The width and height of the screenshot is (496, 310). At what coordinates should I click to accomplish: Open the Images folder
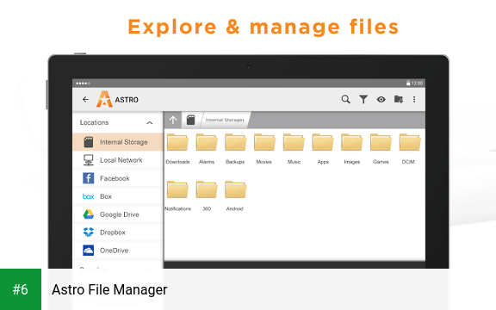351,149
